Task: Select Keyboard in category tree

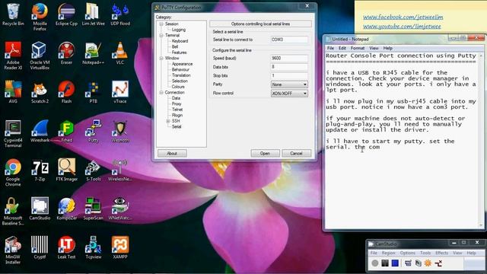Action: 180,41
